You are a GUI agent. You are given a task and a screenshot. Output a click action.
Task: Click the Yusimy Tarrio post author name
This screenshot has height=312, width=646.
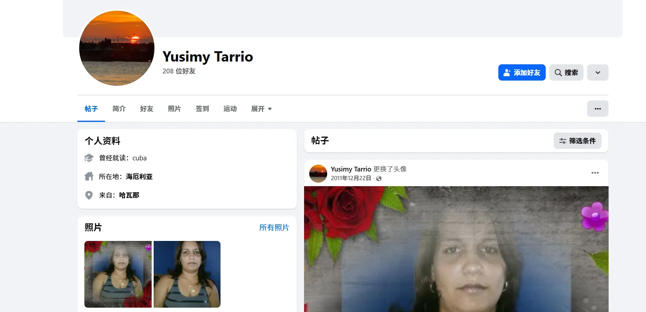point(351,169)
